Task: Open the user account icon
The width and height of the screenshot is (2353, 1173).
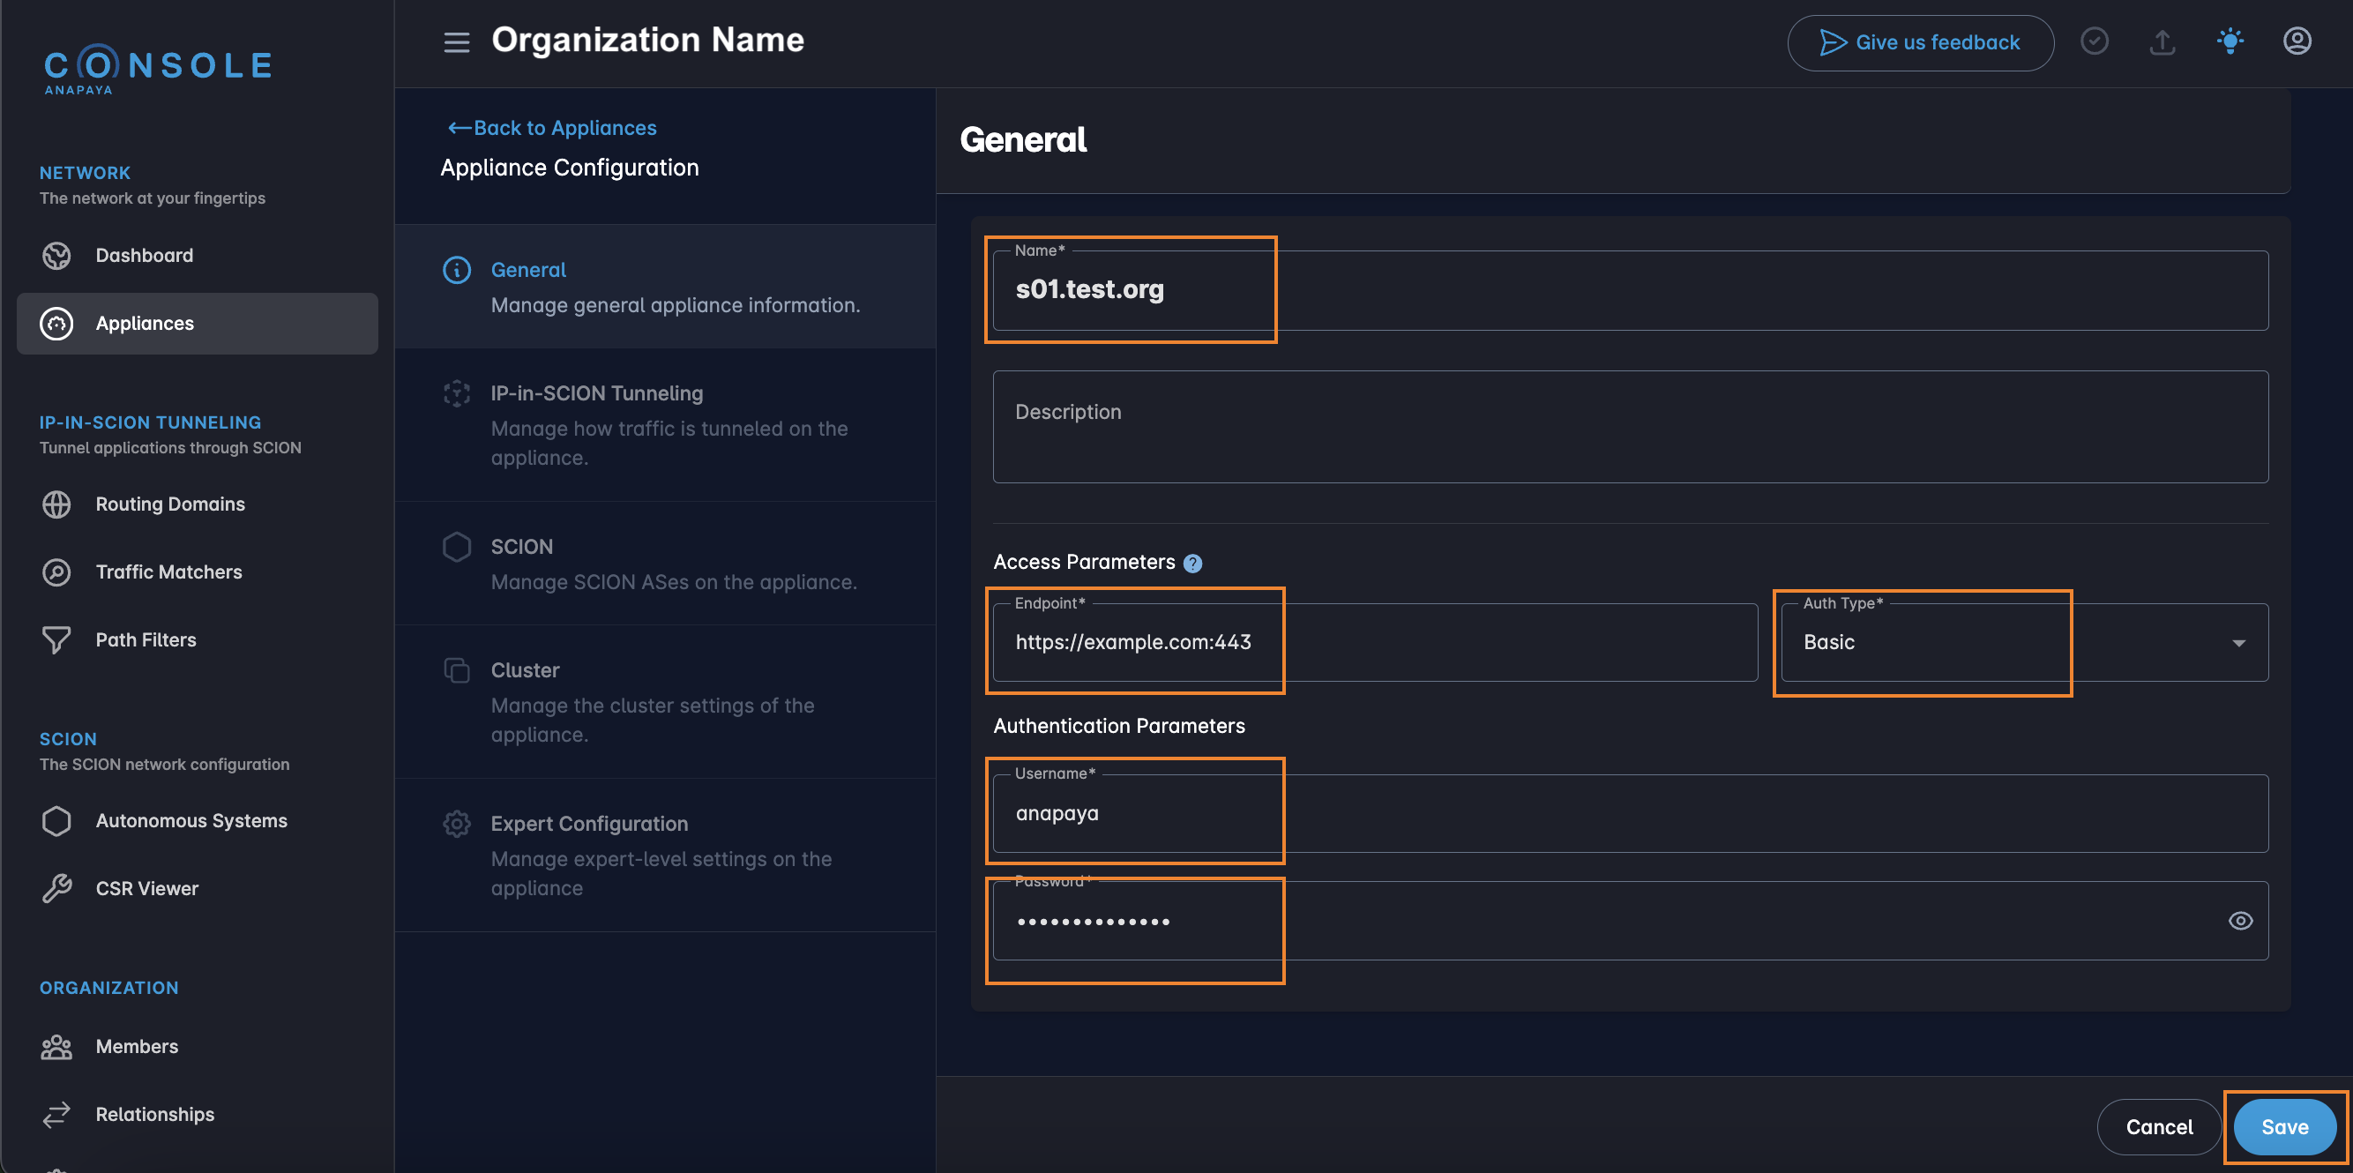Action: click(x=2298, y=41)
